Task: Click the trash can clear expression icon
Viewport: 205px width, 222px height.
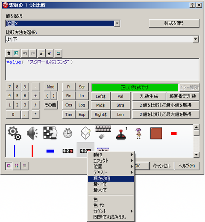Action: pyautogui.click(x=9, y=53)
